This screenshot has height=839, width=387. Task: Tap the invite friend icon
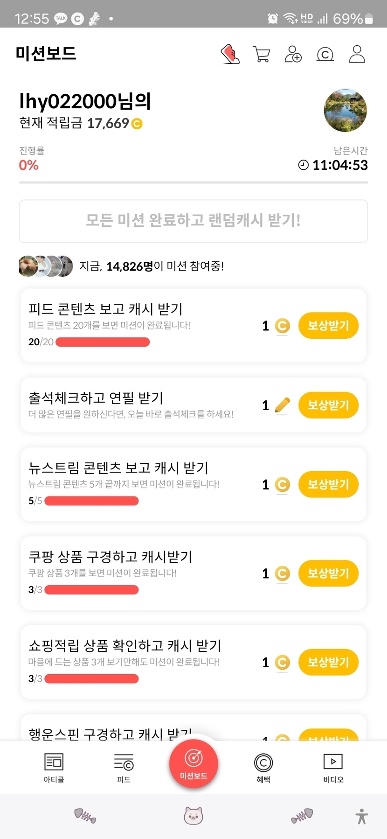pyautogui.click(x=293, y=54)
